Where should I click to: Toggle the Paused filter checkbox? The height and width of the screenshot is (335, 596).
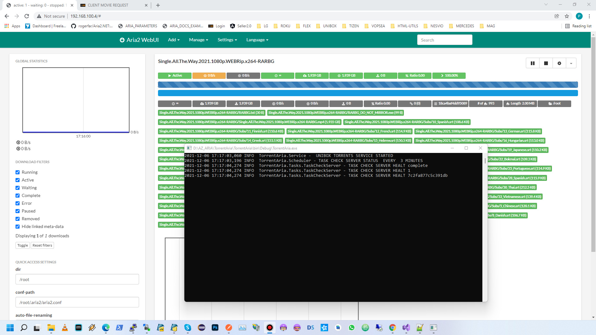[x=18, y=211]
